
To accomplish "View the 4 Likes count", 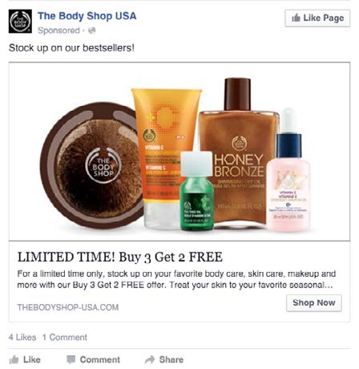I will [x=22, y=337].
